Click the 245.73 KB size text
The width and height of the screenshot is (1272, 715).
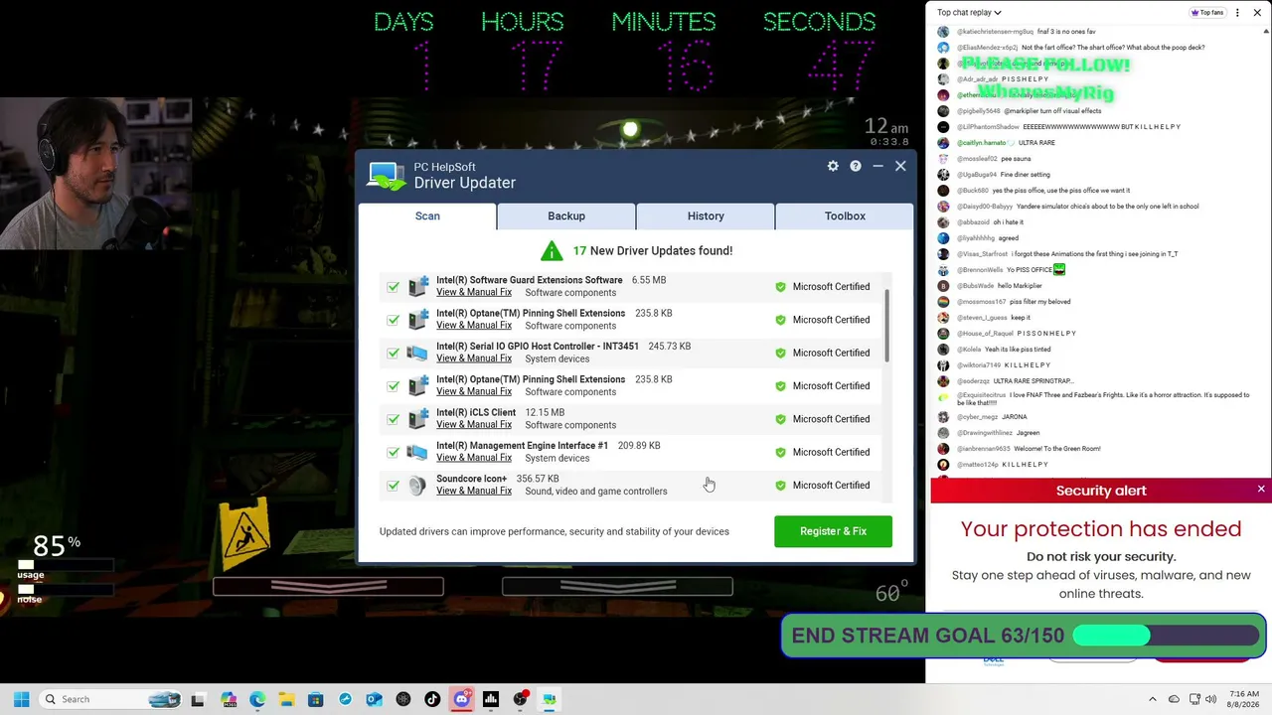[669, 347]
